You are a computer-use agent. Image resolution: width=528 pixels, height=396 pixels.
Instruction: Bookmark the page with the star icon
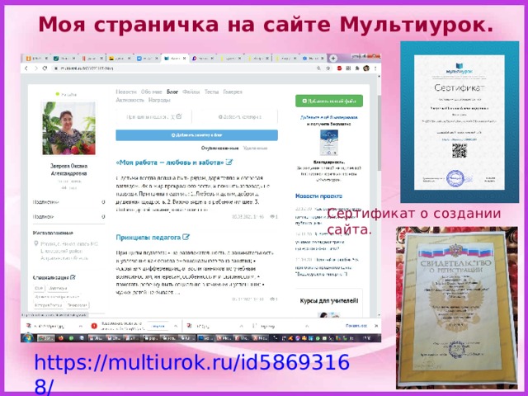(328, 68)
